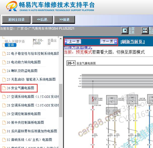
Task: Open 28 空调系统电路图 (2.0T-GDI)
Action: point(33,105)
